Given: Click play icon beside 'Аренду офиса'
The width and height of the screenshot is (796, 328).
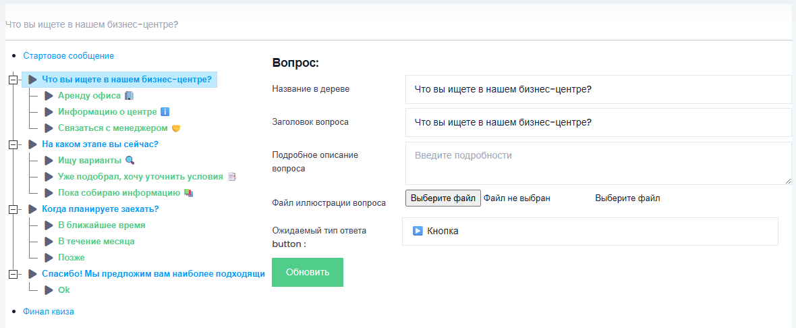Looking at the screenshot, I should click(49, 96).
